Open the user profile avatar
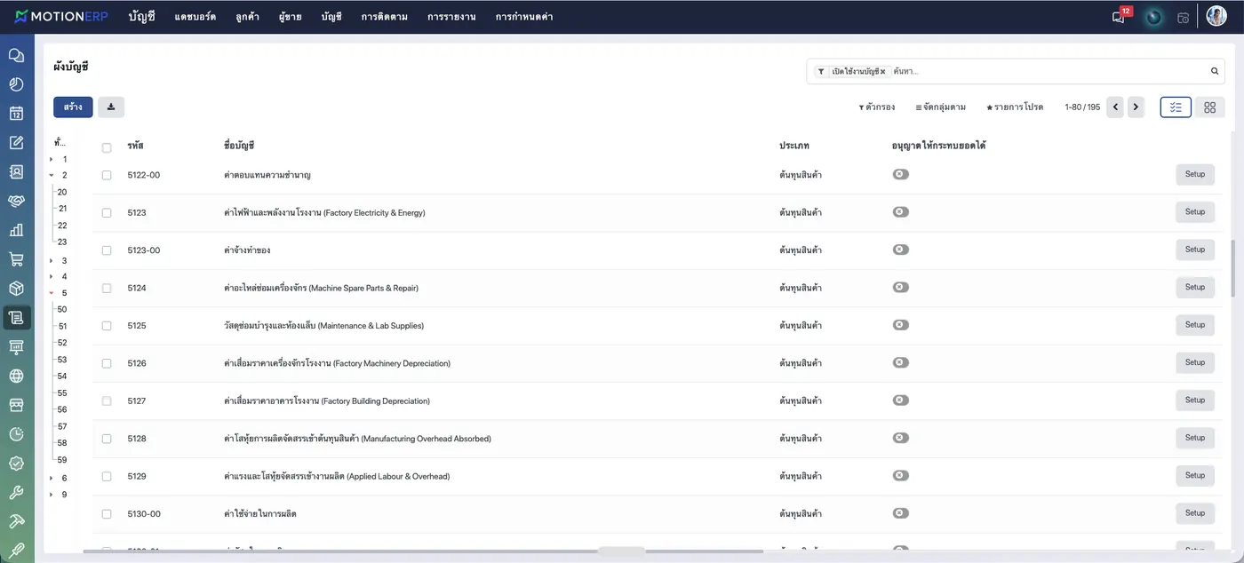Viewport: 1244px width, 563px height. pos(1216,16)
